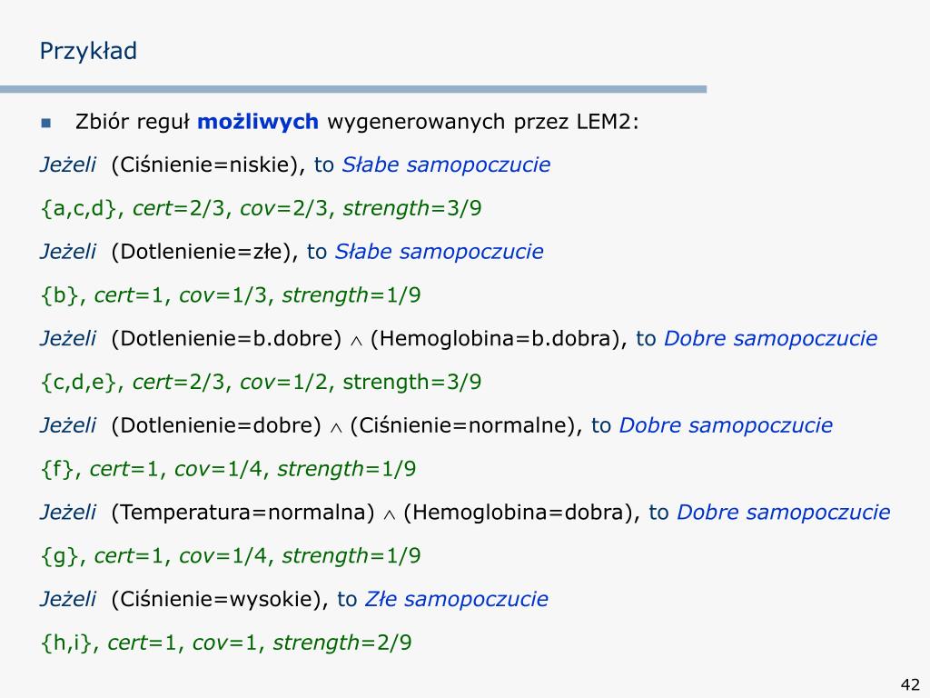Click the object set {f} statistics line
Screen dimensions: 930x698
(x=228, y=469)
